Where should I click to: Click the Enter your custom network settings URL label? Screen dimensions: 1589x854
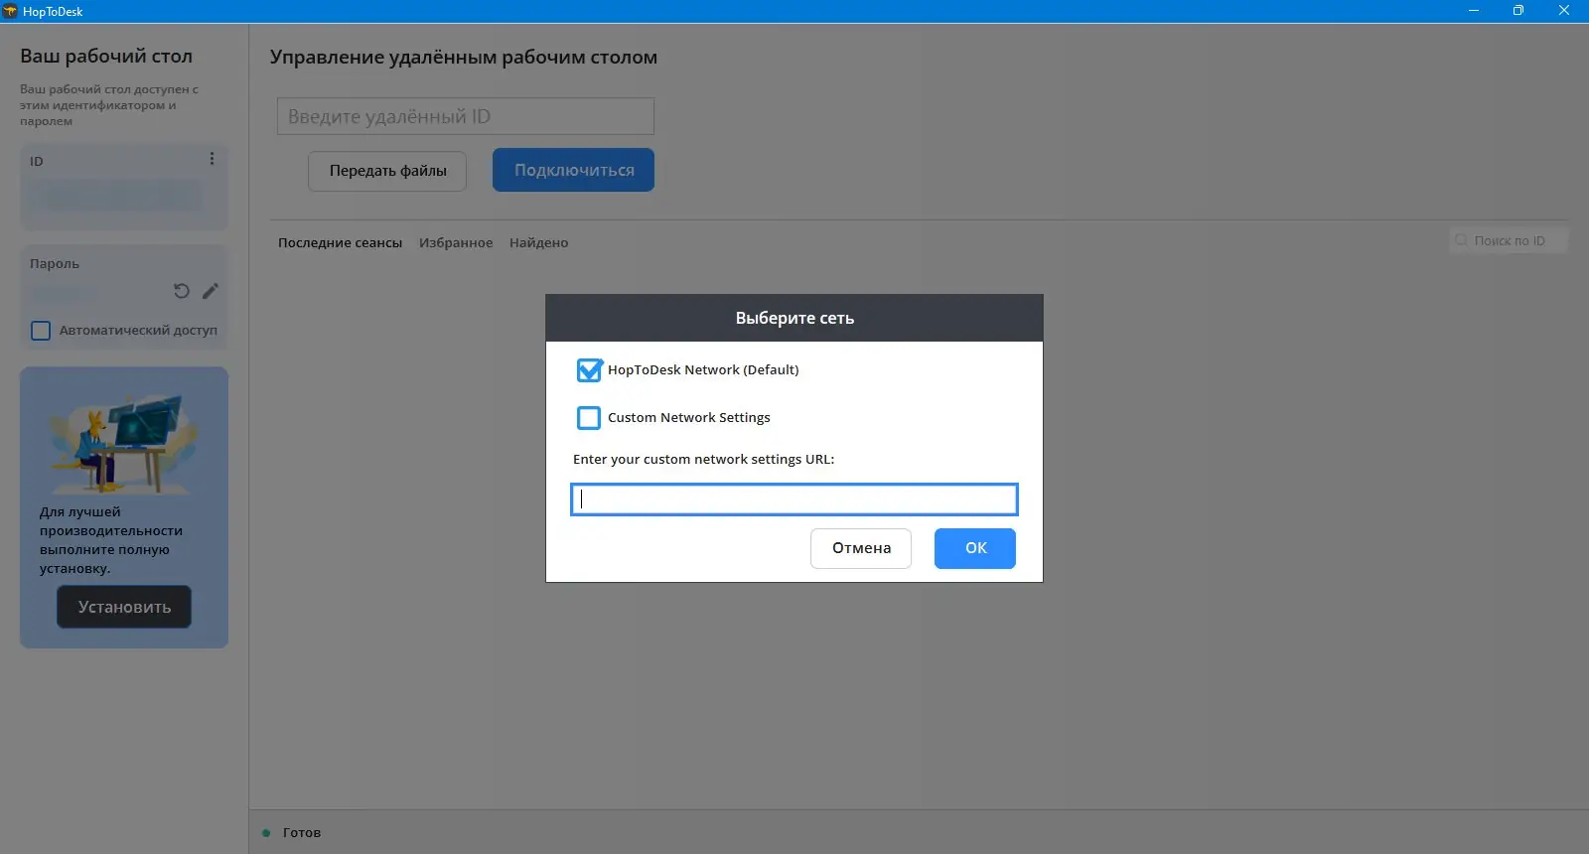[703, 460]
